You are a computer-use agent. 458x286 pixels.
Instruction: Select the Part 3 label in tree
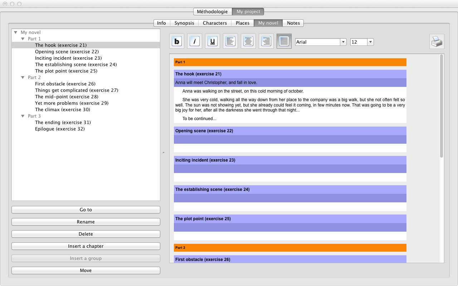point(34,116)
